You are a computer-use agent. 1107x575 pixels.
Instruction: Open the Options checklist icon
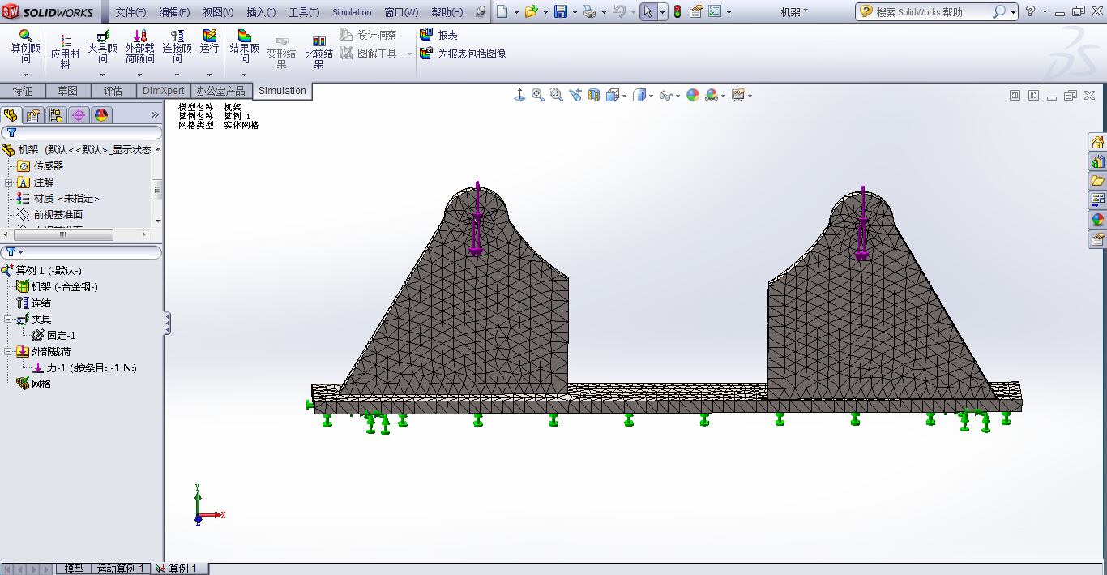tap(715, 11)
